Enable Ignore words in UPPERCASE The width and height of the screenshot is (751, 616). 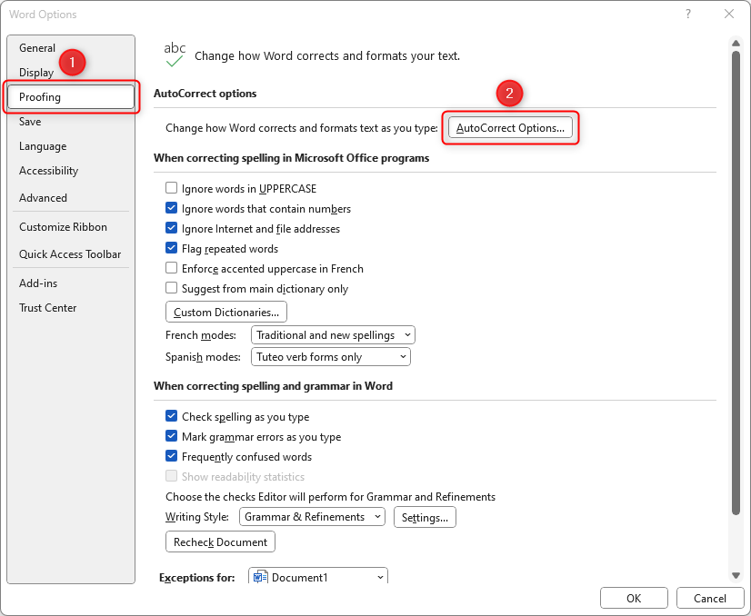[172, 188]
